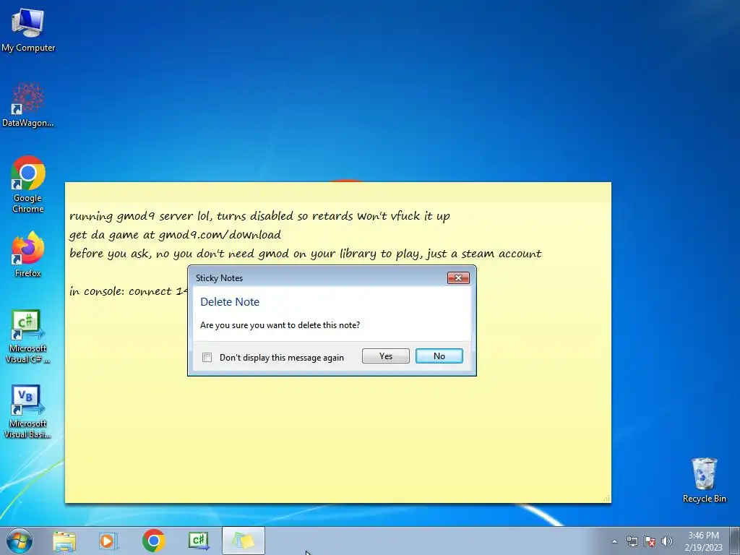The height and width of the screenshot is (555, 740).
Task: Click the Show Desktop strip at the taskbar edge
Action: pos(735,541)
